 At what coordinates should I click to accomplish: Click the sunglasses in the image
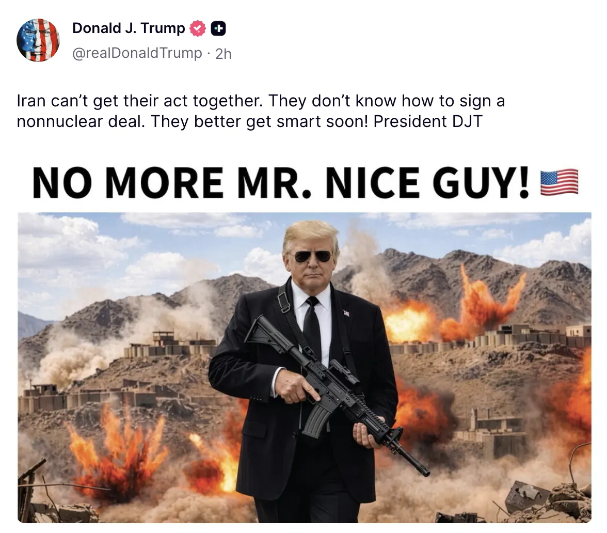point(312,256)
